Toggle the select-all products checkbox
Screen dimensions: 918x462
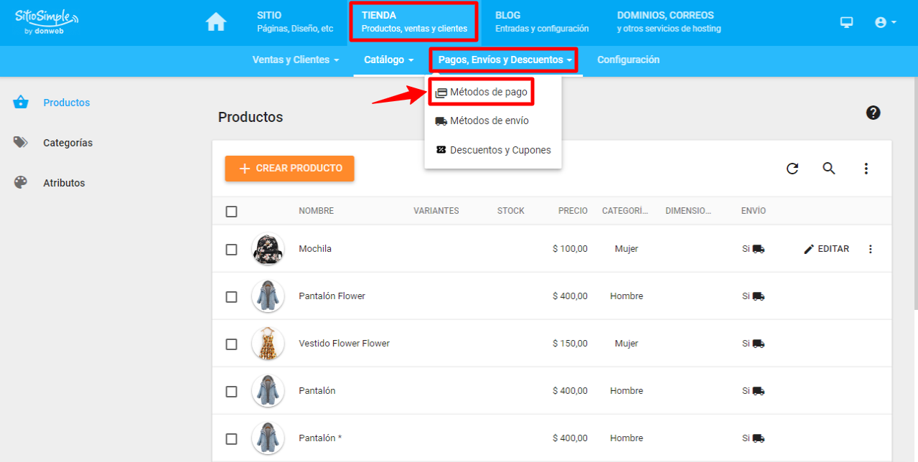point(231,212)
